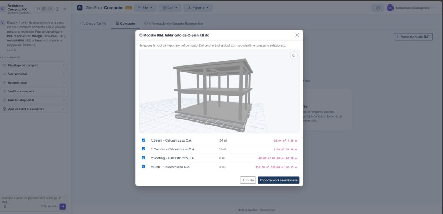The width and height of the screenshot is (443, 214).
Task: Send the assistant message with arrow button
Action: click(x=63, y=206)
